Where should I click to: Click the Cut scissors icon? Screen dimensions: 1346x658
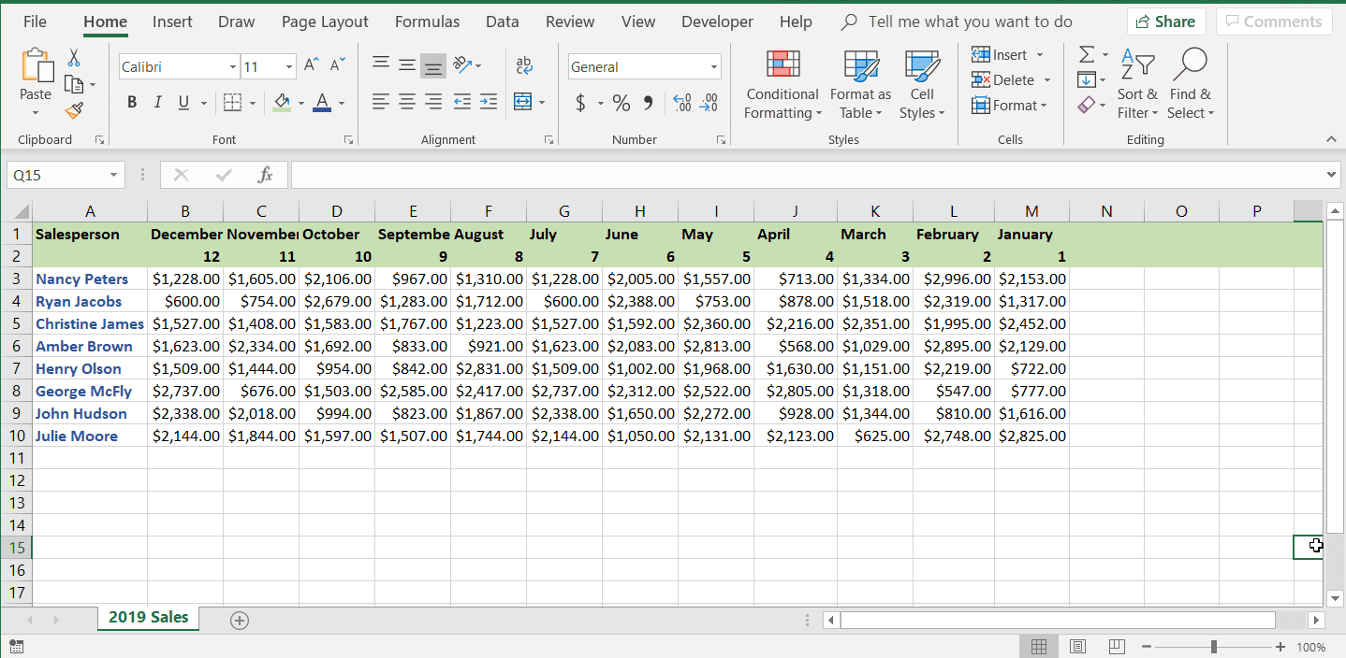[75, 58]
